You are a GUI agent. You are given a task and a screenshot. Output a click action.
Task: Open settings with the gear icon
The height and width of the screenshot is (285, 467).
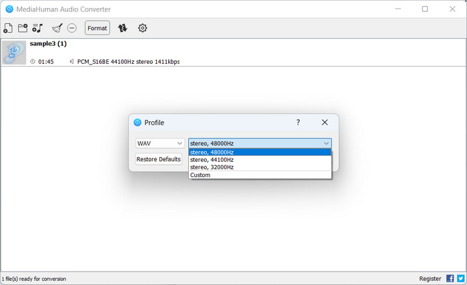142,28
